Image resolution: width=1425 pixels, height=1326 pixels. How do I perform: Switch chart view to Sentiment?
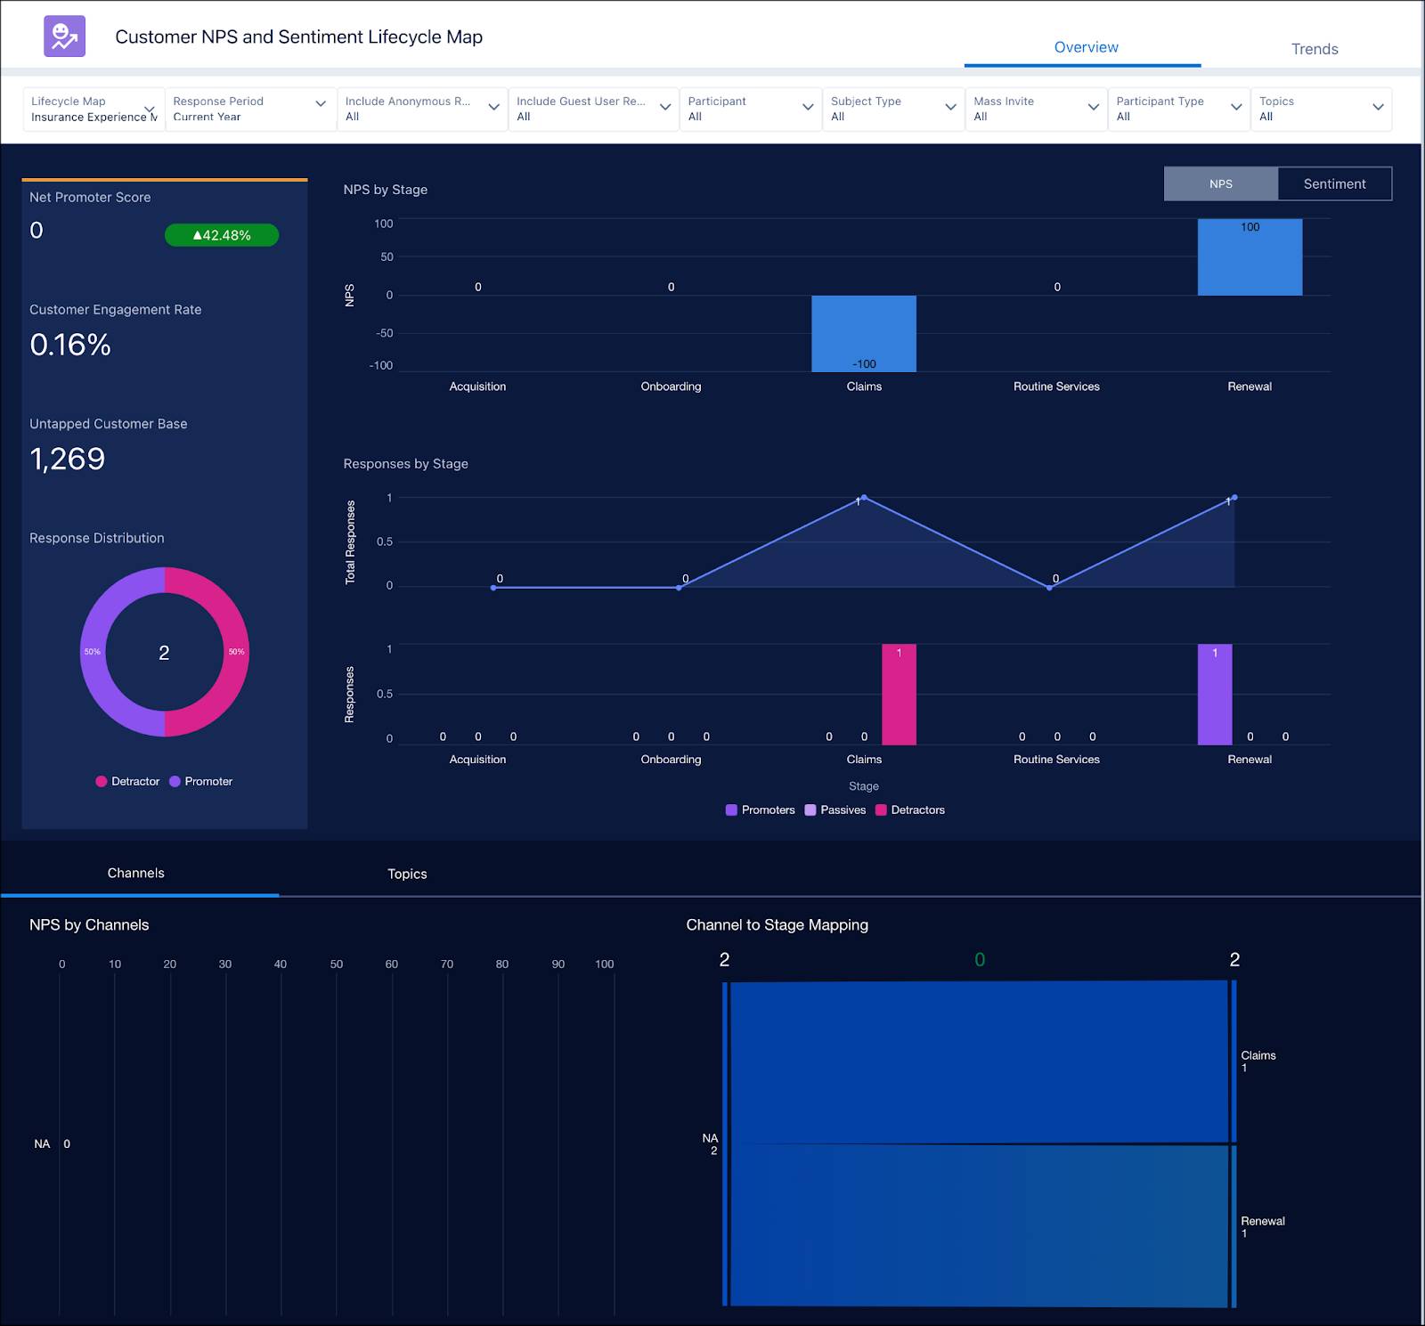click(x=1334, y=183)
